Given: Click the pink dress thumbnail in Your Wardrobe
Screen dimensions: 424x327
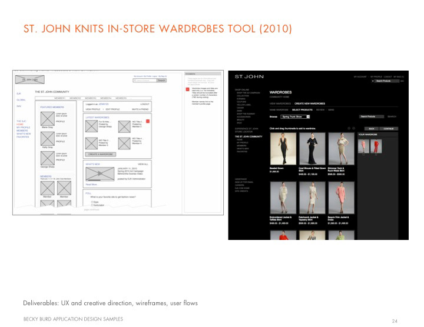Looking at the screenshot, I should pyautogui.click(x=363, y=146).
